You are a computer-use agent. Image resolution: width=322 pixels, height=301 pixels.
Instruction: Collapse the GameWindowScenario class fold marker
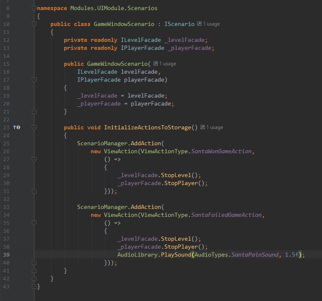pyautogui.click(x=34, y=24)
